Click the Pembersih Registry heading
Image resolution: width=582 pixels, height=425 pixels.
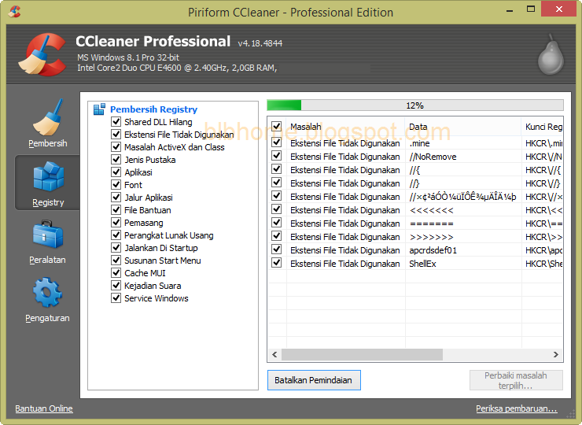(x=153, y=109)
